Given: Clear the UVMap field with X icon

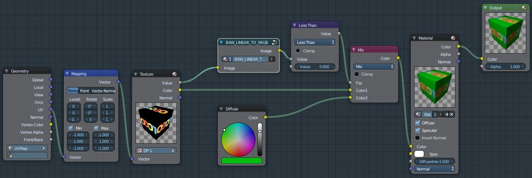Looking at the screenshot, I should (44, 149).
